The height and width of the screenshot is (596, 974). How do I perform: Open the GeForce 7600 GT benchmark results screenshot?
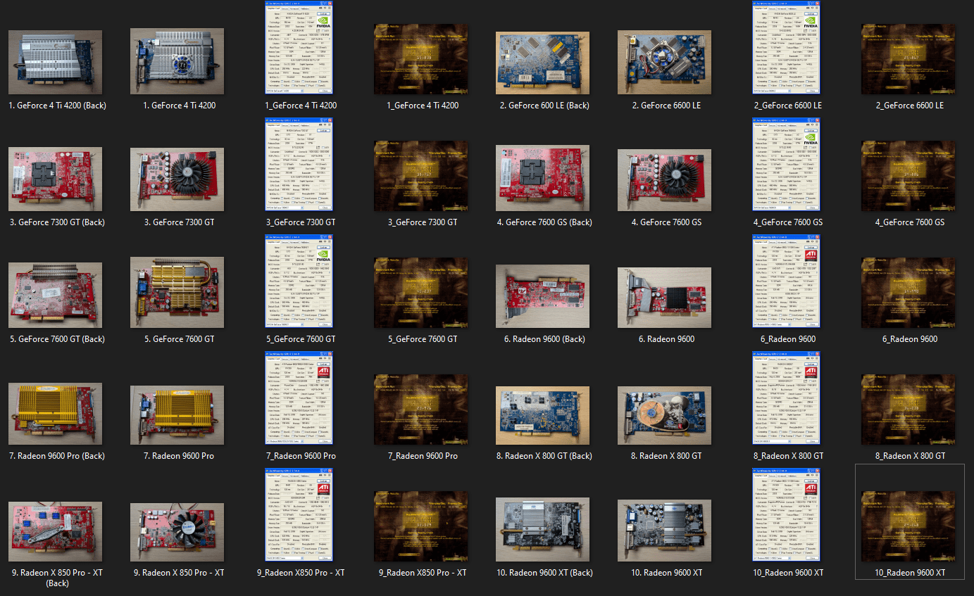coord(420,293)
